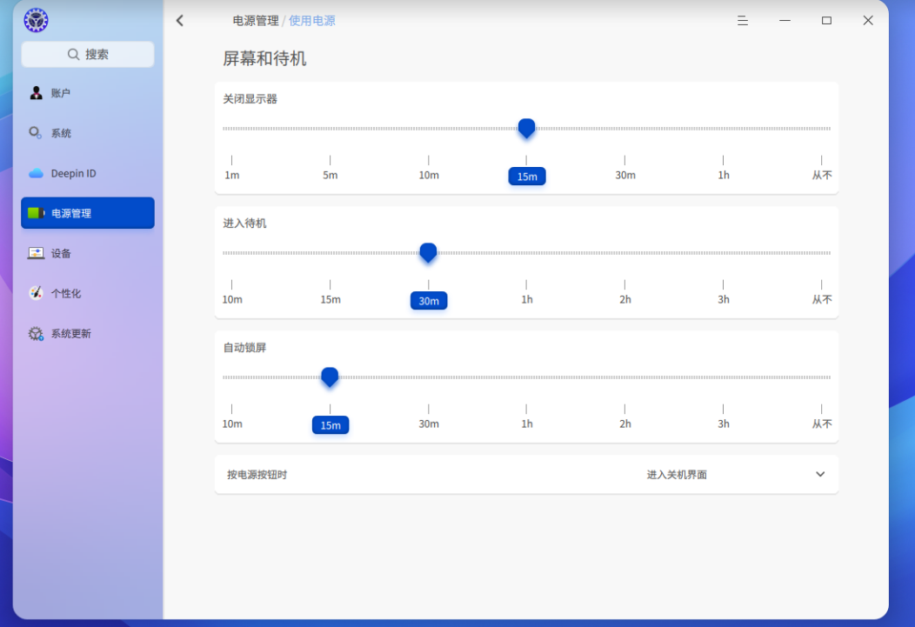Minimize the Control Center window
915x627 pixels.
[785, 20]
